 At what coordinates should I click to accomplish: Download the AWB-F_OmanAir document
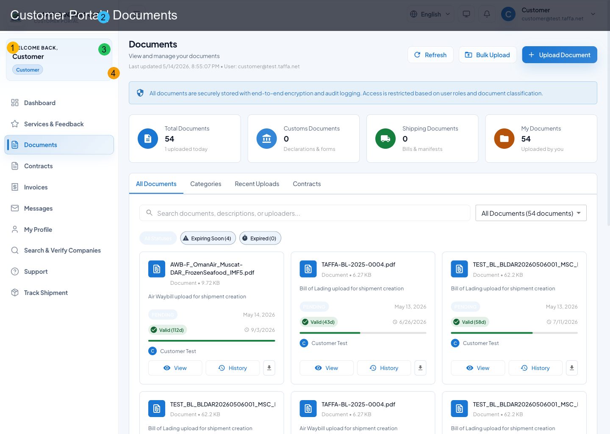pyautogui.click(x=269, y=368)
